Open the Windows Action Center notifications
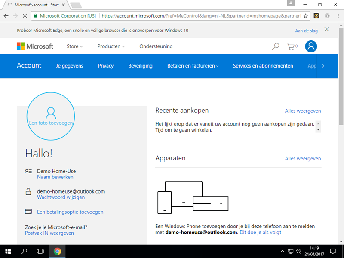This screenshot has width=344, height=258. [x=333, y=251]
